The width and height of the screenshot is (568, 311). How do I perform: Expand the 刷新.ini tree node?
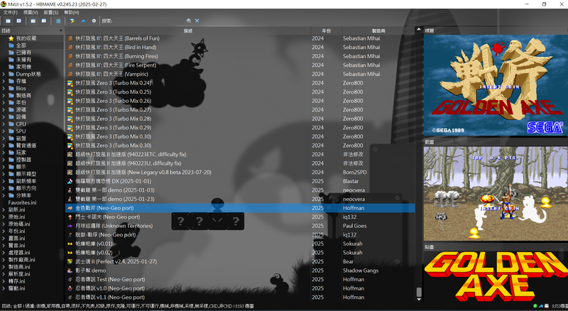[x=4, y=209]
